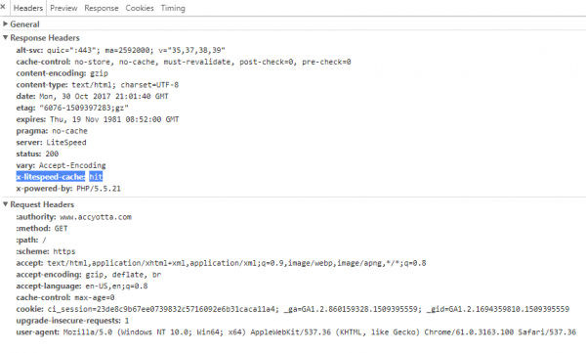Switch to the Preview tab
This screenshot has height=353, width=586.
pos(63,8)
